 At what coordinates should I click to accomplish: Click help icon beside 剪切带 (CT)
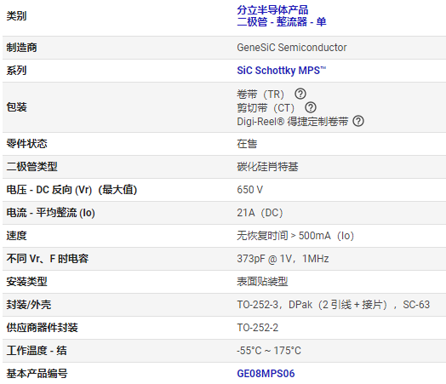311,107
